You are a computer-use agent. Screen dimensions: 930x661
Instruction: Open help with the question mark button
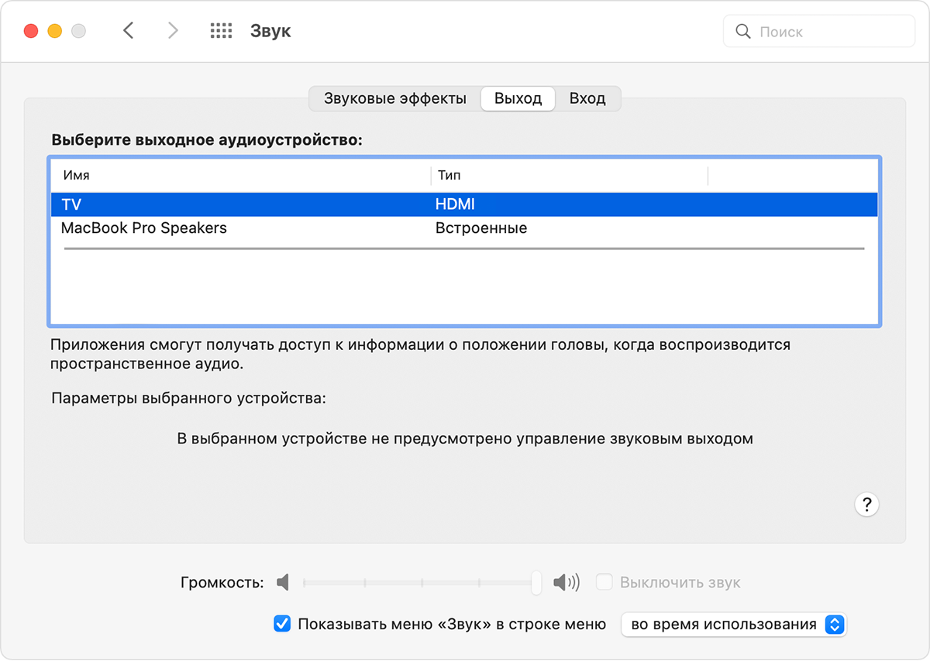click(866, 505)
